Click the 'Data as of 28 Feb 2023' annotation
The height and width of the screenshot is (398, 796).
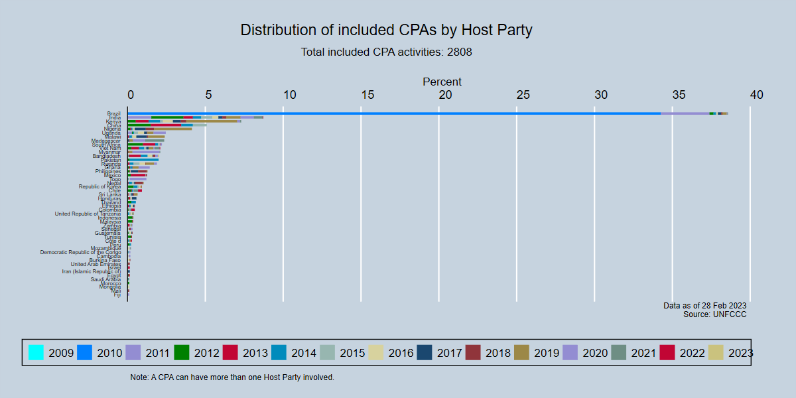pyautogui.click(x=704, y=305)
